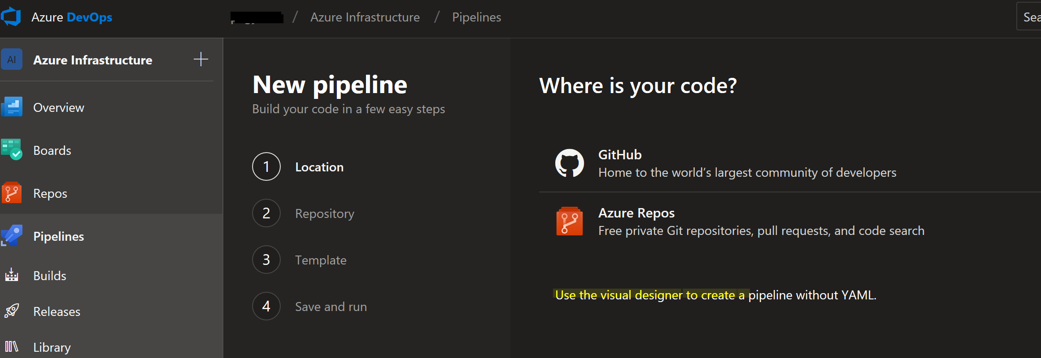Click the Template step label
Image resolution: width=1041 pixels, height=358 pixels.
(321, 260)
